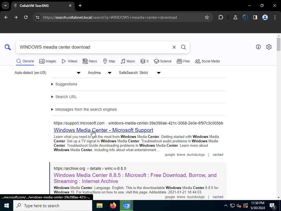281x211 pixels.
Task: Open the Auto-detect language dropdown
Action: coord(47,73)
